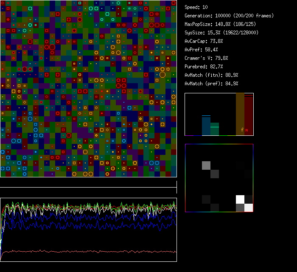Click the red 'm' label in the histogram
The width and height of the screenshot is (297, 272).
pyautogui.click(x=247, y=129)
